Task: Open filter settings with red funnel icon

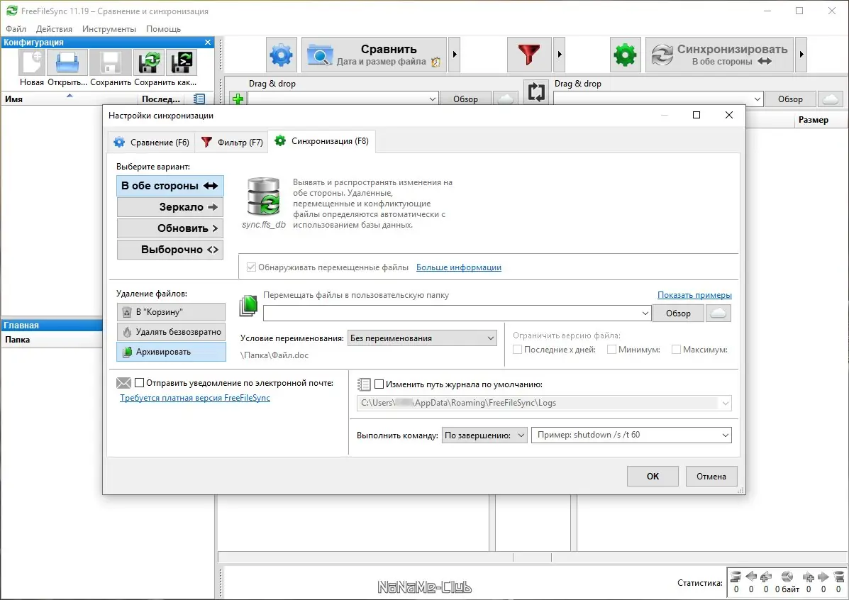Action: click(529, 55)
